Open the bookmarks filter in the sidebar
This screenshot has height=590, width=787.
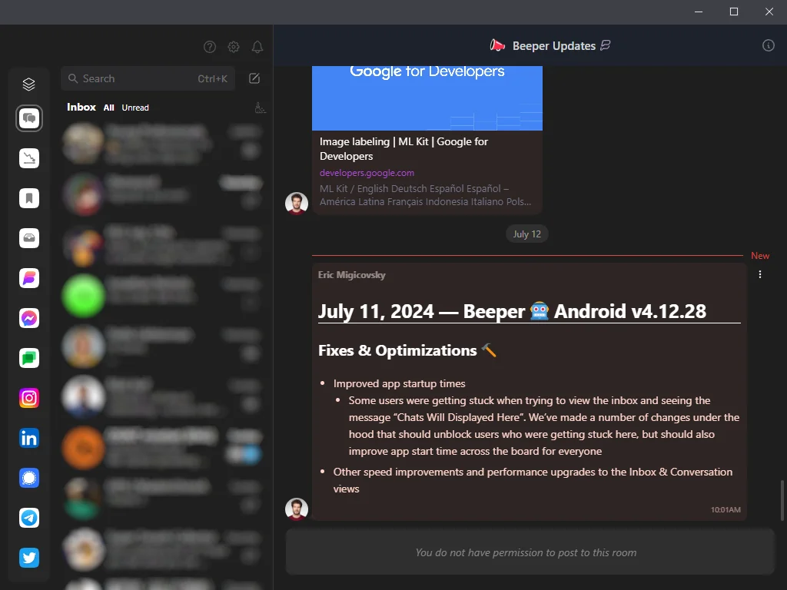29,198
